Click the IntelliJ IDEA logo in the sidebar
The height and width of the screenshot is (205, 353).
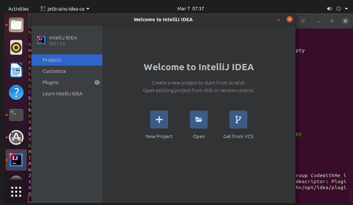point(41,40)
